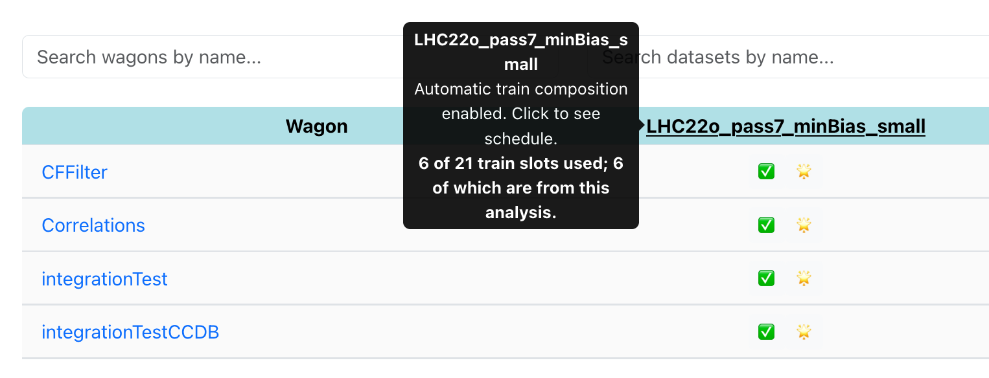
Task: Toggle the integrationTest row green checkmark
Action: coord(766,278)
